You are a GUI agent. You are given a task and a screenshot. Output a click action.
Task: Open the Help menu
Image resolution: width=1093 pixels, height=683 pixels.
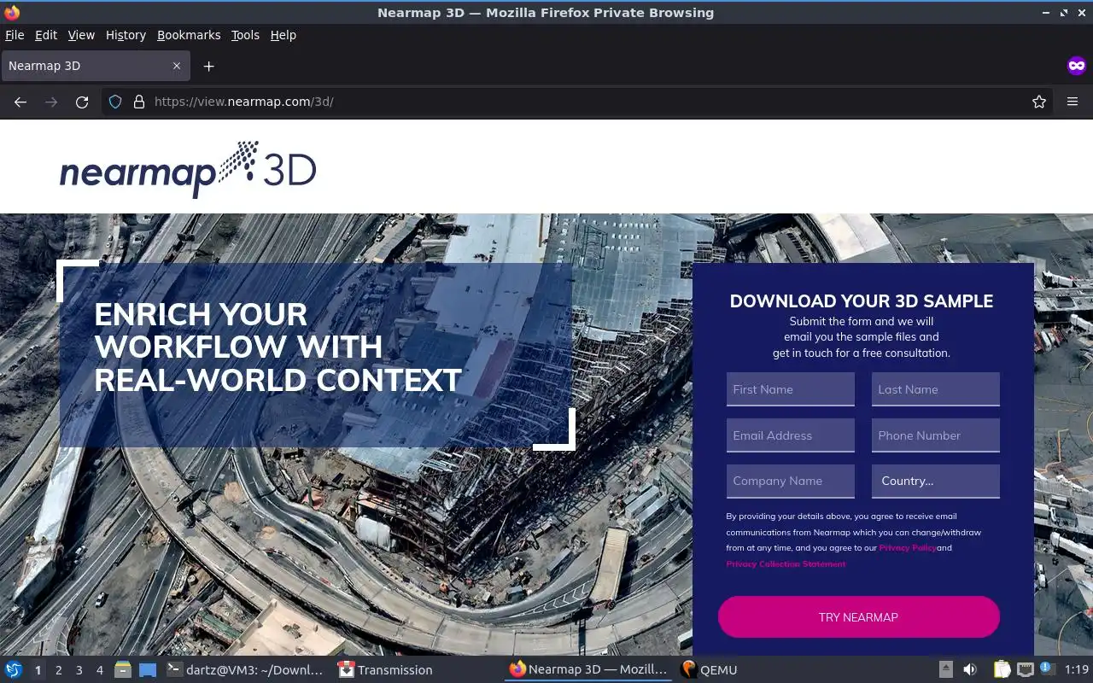283,35
